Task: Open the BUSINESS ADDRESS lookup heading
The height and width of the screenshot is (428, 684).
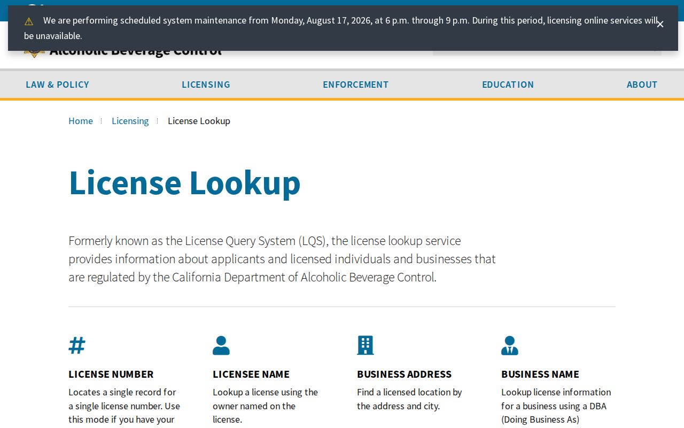Action: pos(404,374)
